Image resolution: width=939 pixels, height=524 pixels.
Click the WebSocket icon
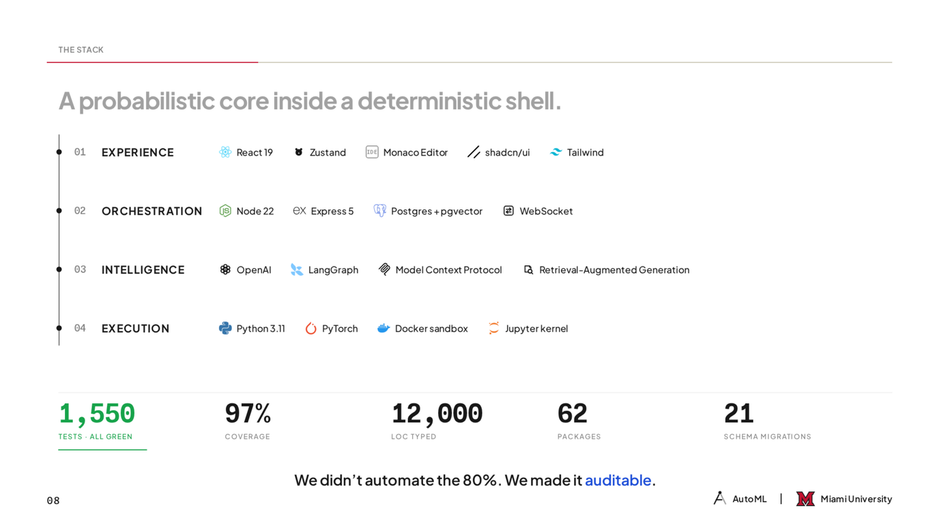click(x=508, y=211)
